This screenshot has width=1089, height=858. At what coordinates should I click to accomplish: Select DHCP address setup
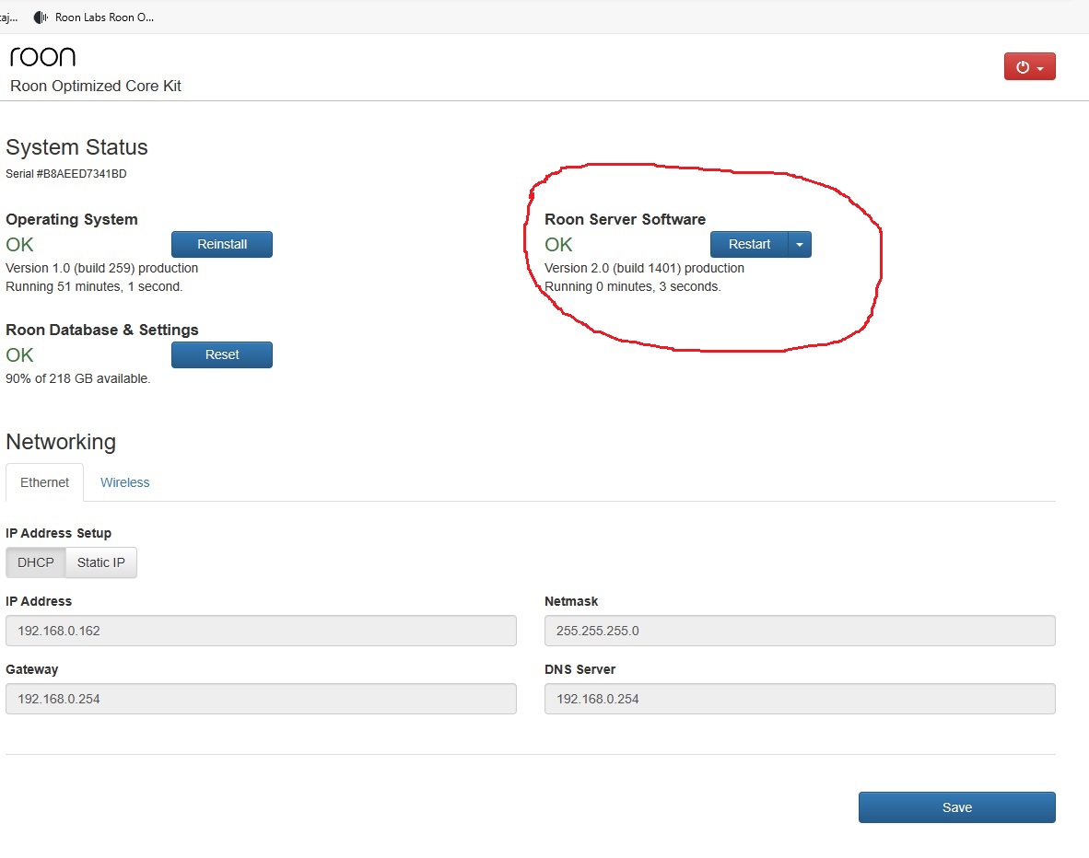pos(35,562)
